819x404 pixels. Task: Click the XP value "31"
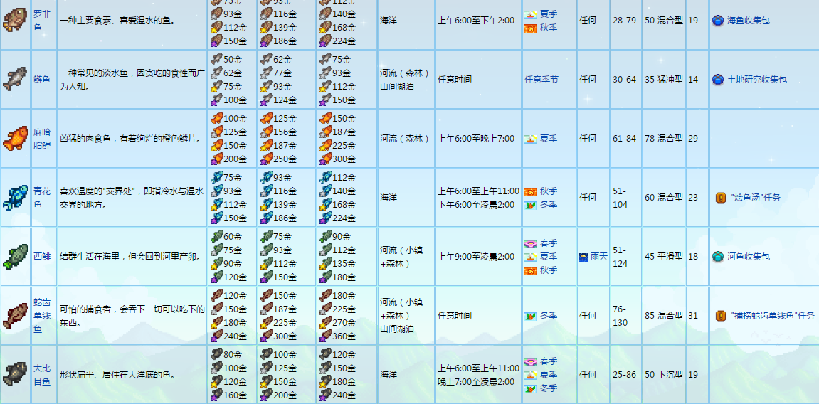tap(693, 315)
